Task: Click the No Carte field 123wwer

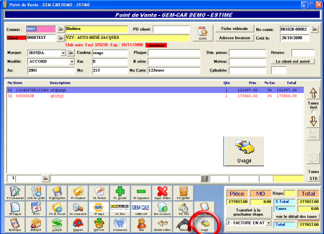Action: (174, 70)
